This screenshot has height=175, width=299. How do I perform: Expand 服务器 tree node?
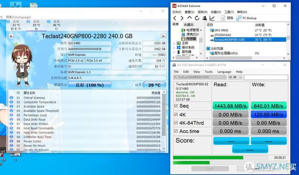pos(174,52)
